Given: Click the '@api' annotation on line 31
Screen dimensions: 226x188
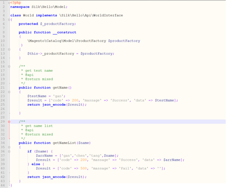Looking at the screenshot, I should click(x=29, y=130).
